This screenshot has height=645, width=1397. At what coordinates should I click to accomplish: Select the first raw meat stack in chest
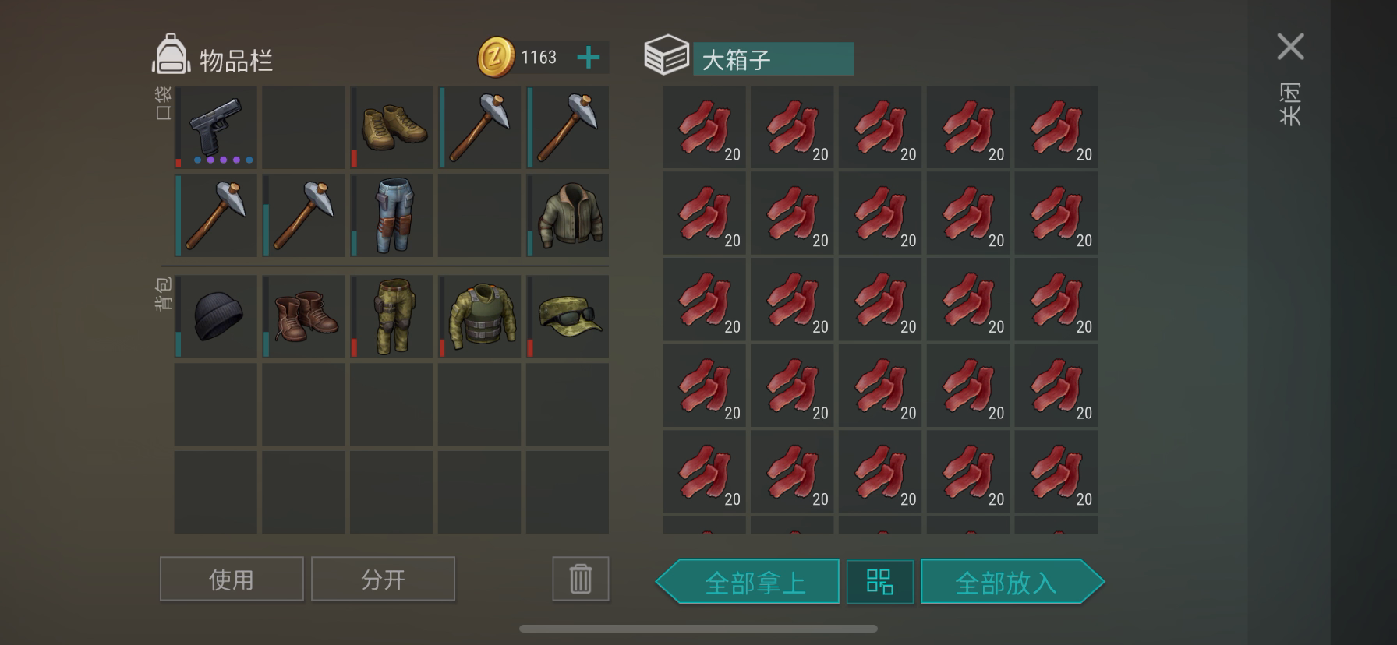click(x=705, y=128)
